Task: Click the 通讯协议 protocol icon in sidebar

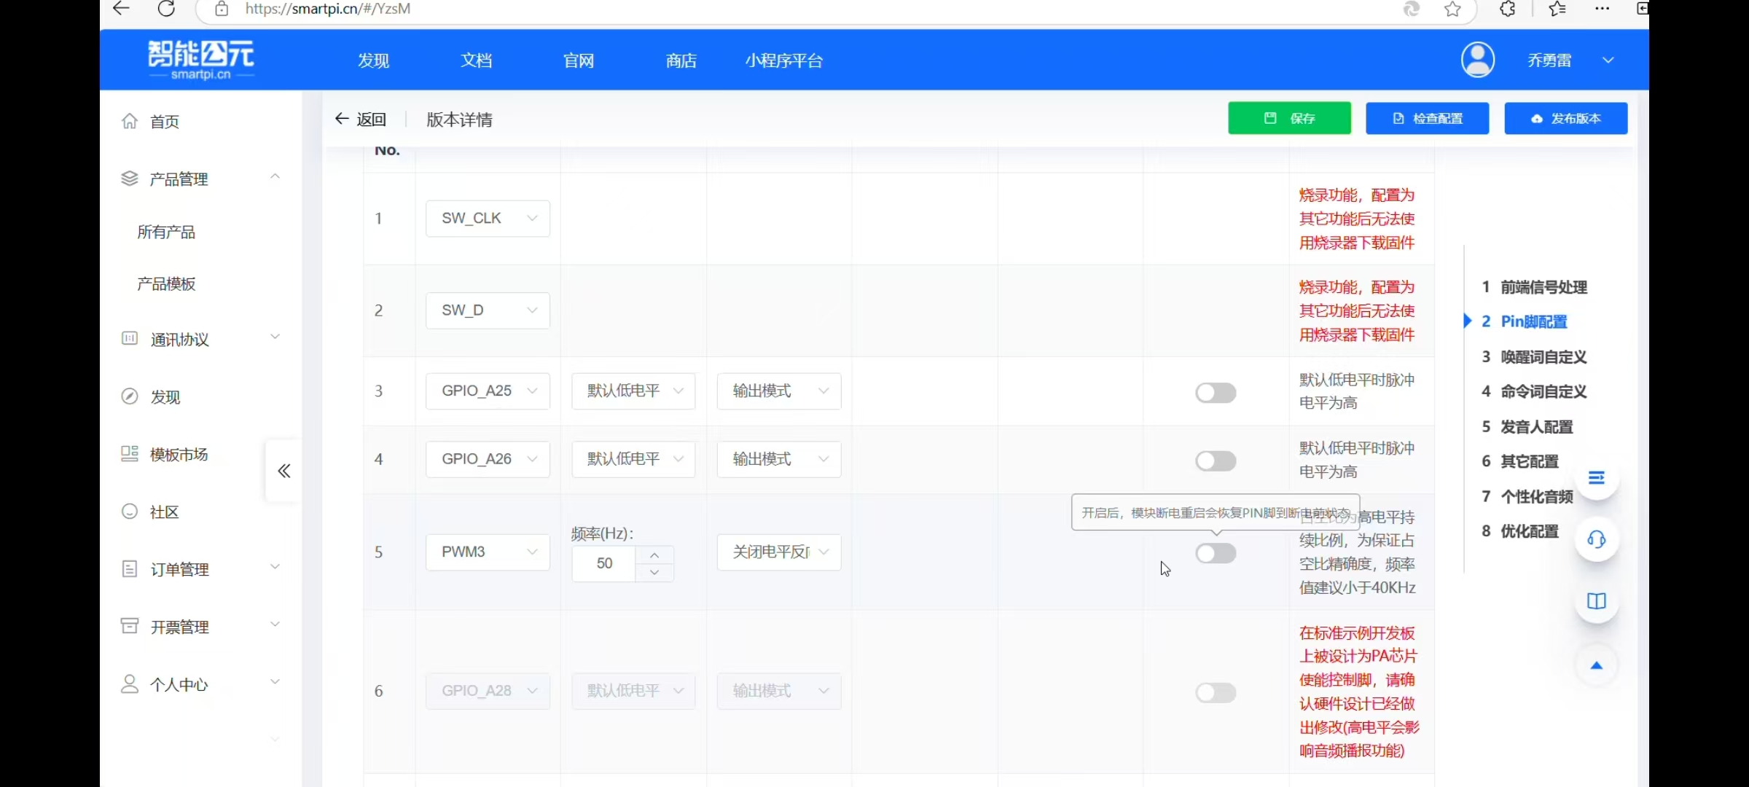Action: [130, 338]
